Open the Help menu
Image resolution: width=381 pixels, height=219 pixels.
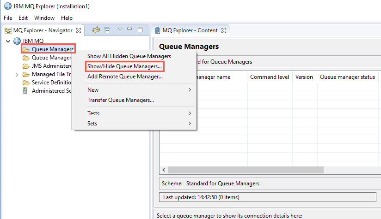tap(67, 18)
